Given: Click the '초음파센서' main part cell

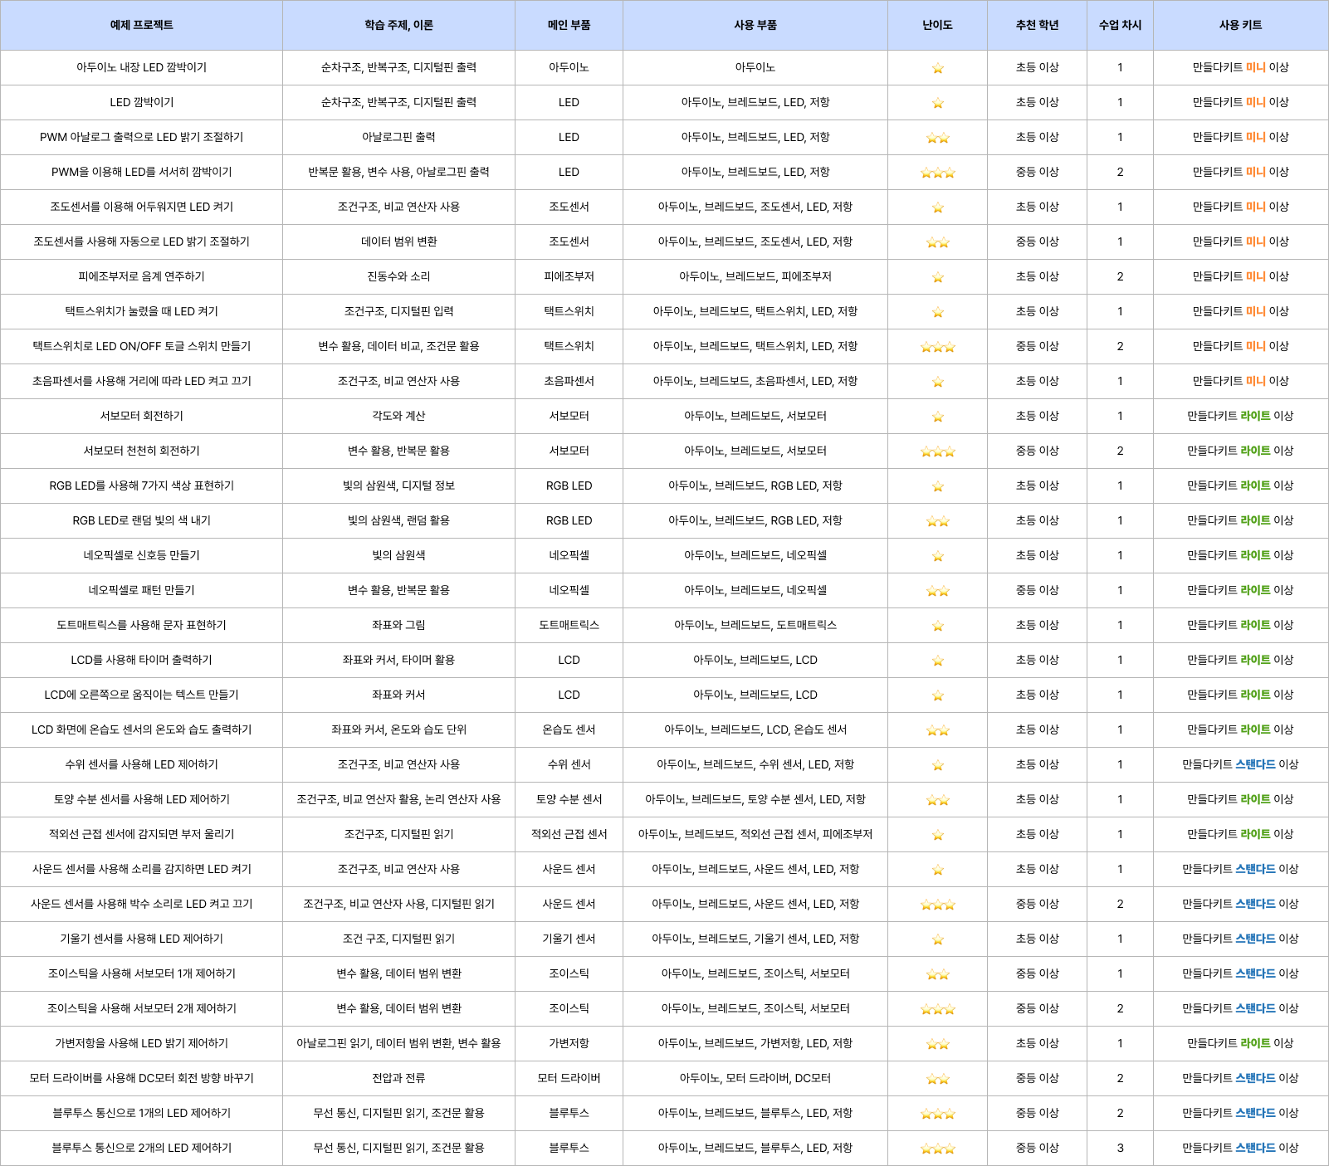Looking at the screenshot, I should (x=569, y=381).
